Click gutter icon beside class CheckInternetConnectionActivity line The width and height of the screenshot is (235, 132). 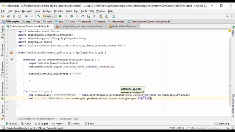point(11,52)
